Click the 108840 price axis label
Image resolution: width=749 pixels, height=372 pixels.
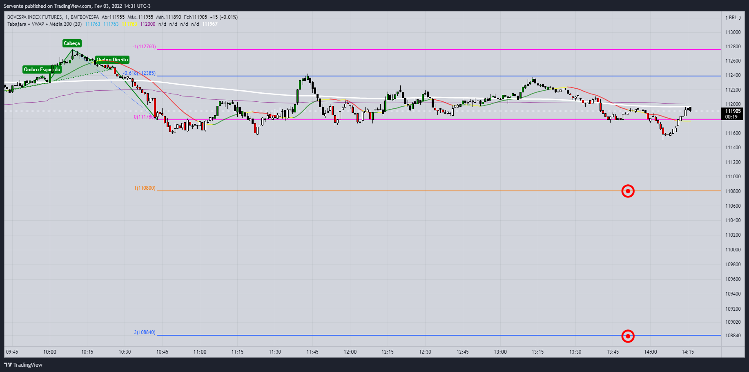point(733,336)
